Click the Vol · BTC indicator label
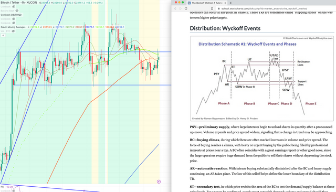Image resolution: width=336 pixels, height=192 pixels. pos(5,31)
